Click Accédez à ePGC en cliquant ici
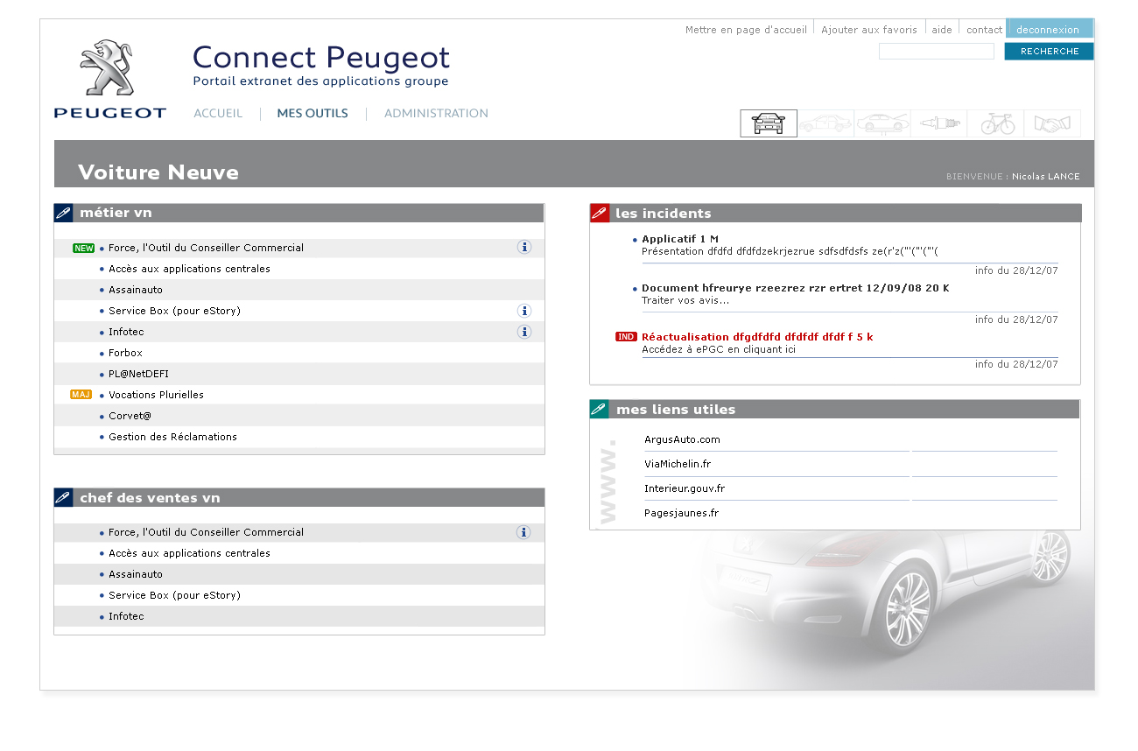Screen dimensions: 1138x751 tap(719, 349)
